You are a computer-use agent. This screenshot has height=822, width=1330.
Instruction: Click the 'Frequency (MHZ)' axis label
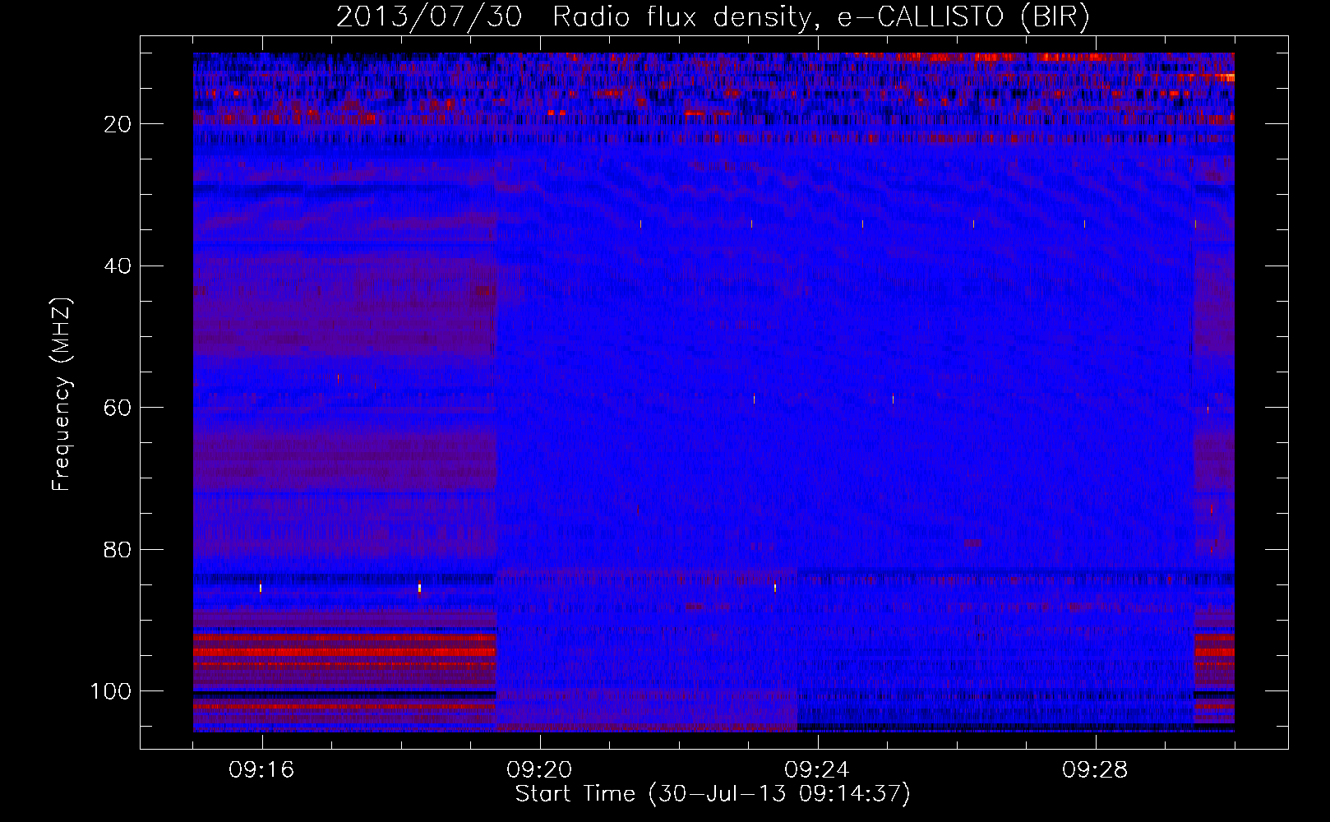click(62, 394)
